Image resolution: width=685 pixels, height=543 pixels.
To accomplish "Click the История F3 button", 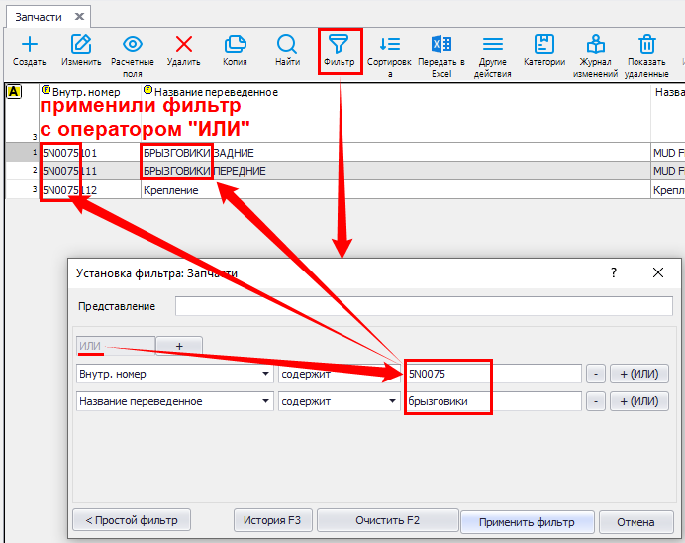I will point(273,520).
